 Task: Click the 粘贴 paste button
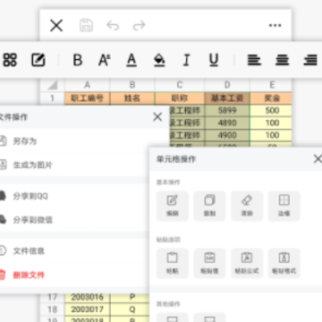[x=173, y=263]
